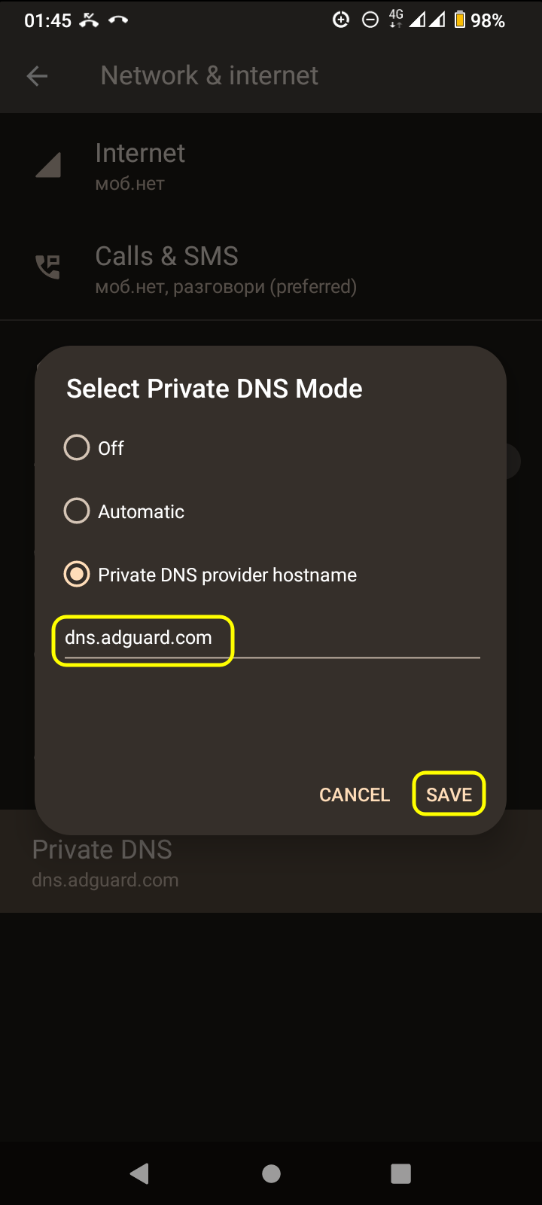Click the dns.adguard.com hostname field
This screenshot has width=542, height=1205.
pyautogui.click(x=271, y=639)
